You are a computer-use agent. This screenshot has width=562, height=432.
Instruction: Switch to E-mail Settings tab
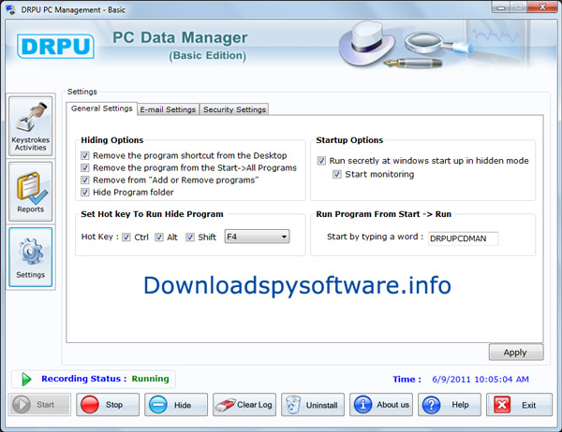coord(168,109)
